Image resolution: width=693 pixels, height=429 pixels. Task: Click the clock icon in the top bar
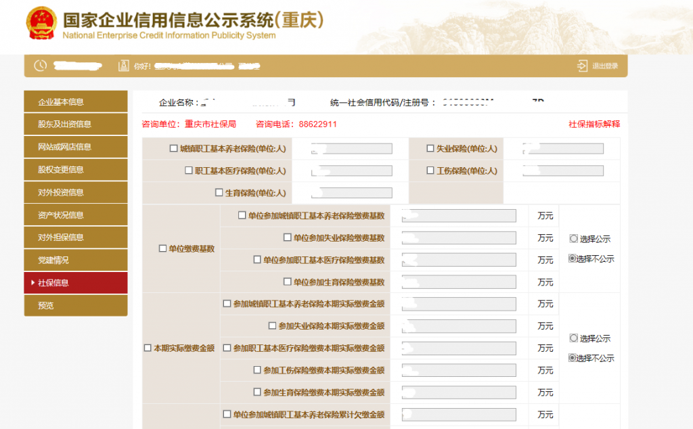[39, 66]
